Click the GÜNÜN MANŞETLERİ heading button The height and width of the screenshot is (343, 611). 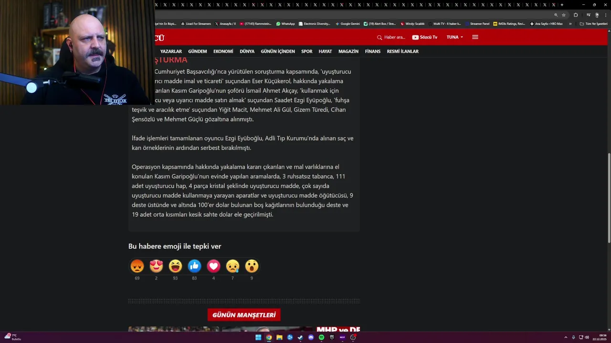coord(244,315)
